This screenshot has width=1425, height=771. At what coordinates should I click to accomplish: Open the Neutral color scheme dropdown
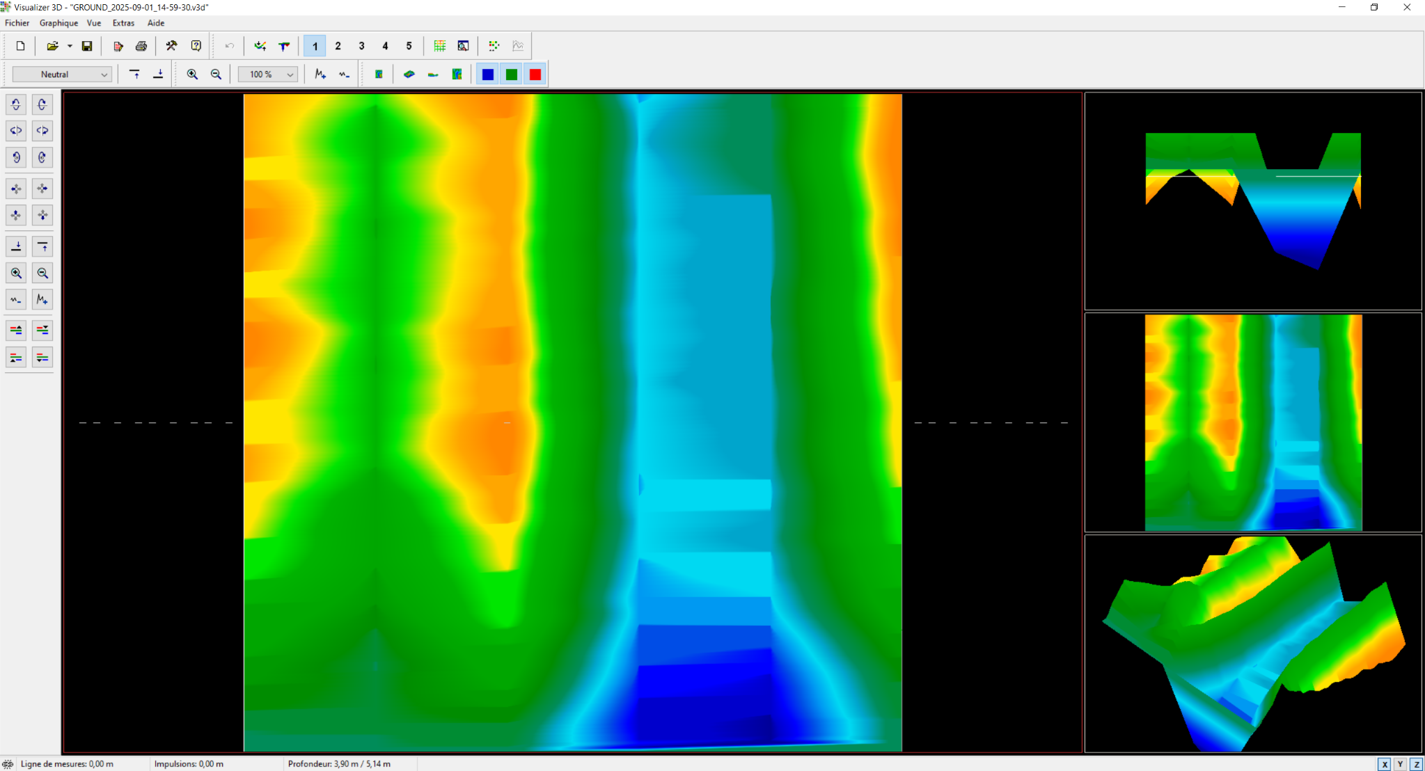62,74
